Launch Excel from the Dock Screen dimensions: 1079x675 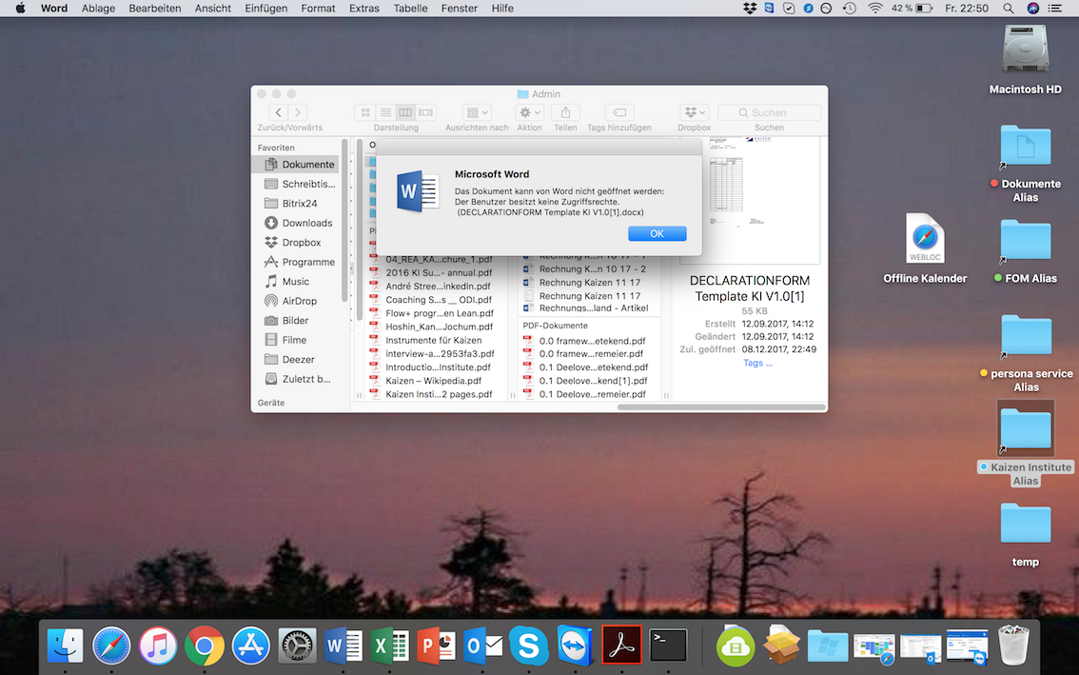click(x=390, y=646)
